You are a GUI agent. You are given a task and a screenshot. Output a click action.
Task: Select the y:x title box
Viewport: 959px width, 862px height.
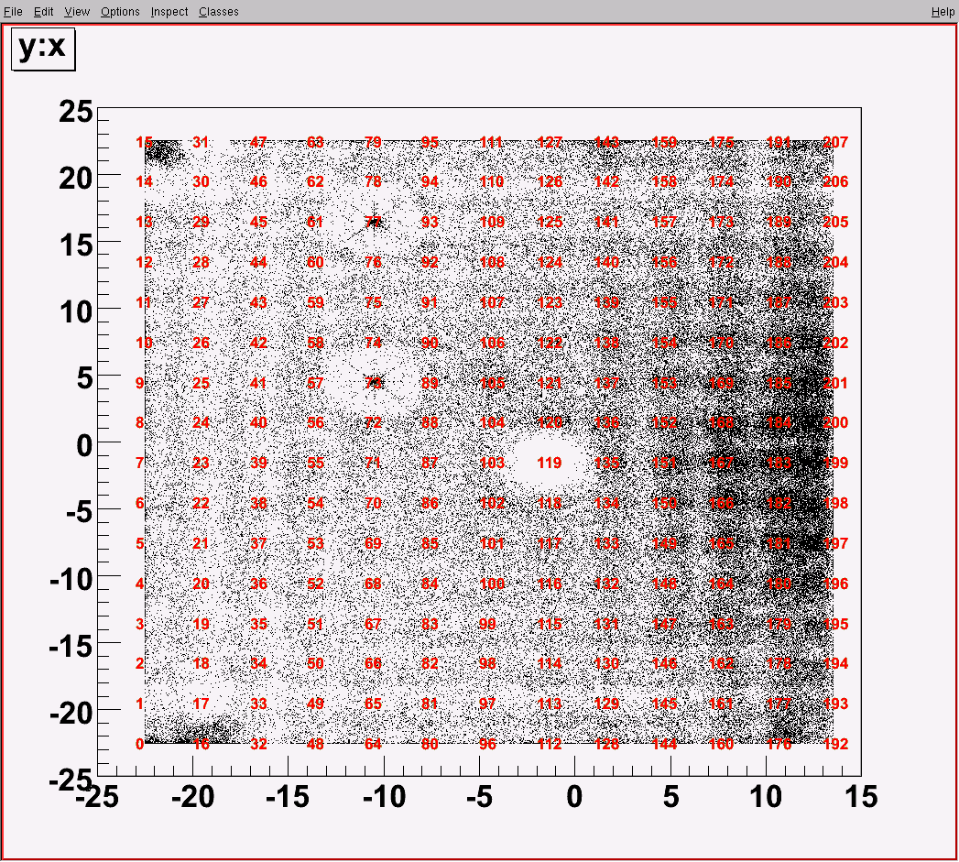click(43, 49)
